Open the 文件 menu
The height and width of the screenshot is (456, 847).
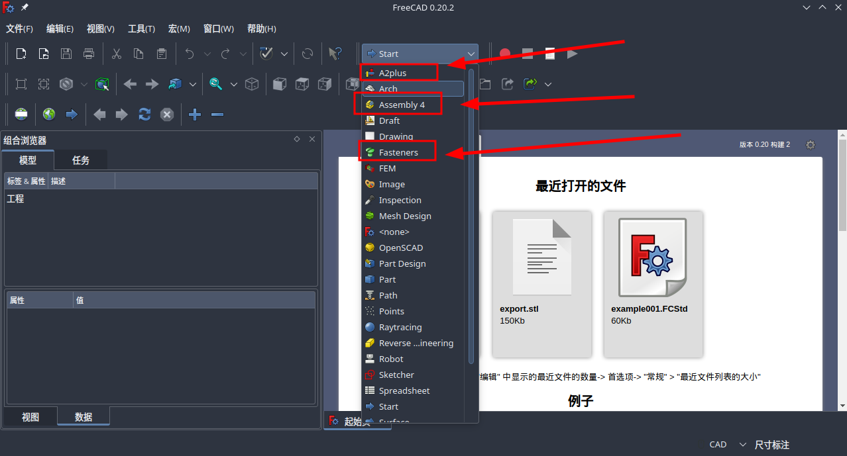pyautogui.click(x=19, y=28)
